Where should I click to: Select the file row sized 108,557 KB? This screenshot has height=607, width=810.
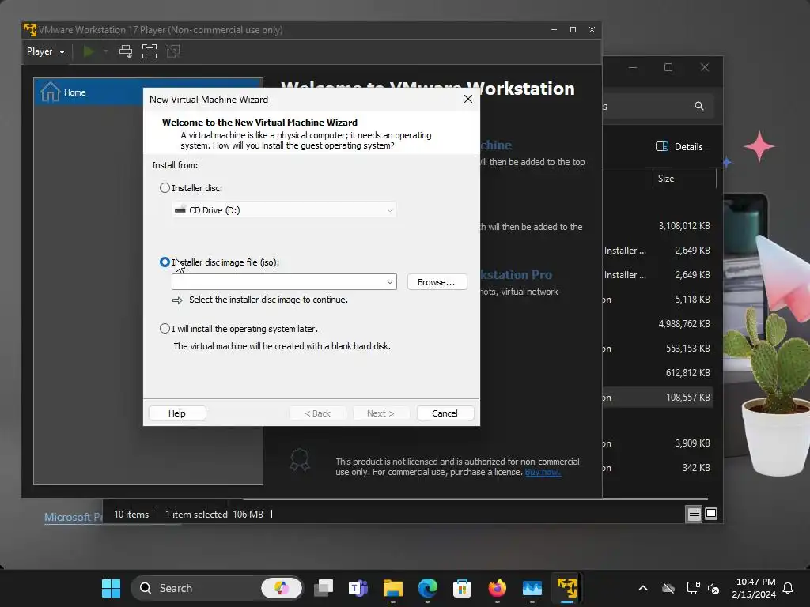coord(659,398)
